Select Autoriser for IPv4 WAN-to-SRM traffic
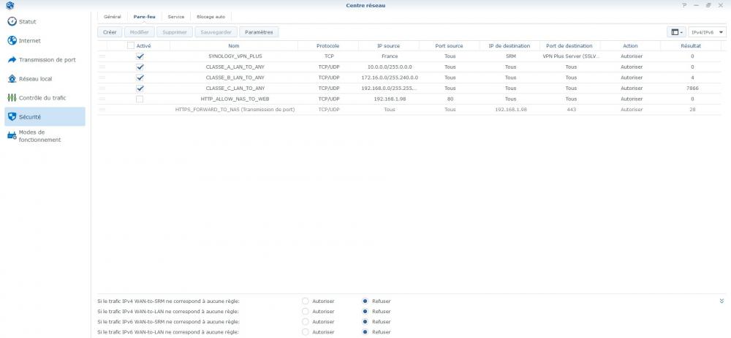Screen dimensions: 731x338 (306, 301)
